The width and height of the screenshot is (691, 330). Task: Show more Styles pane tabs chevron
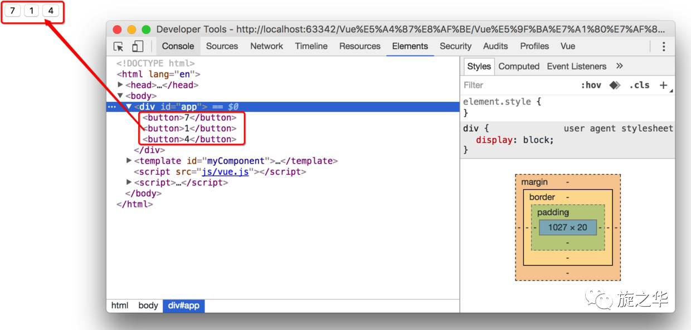619,66
